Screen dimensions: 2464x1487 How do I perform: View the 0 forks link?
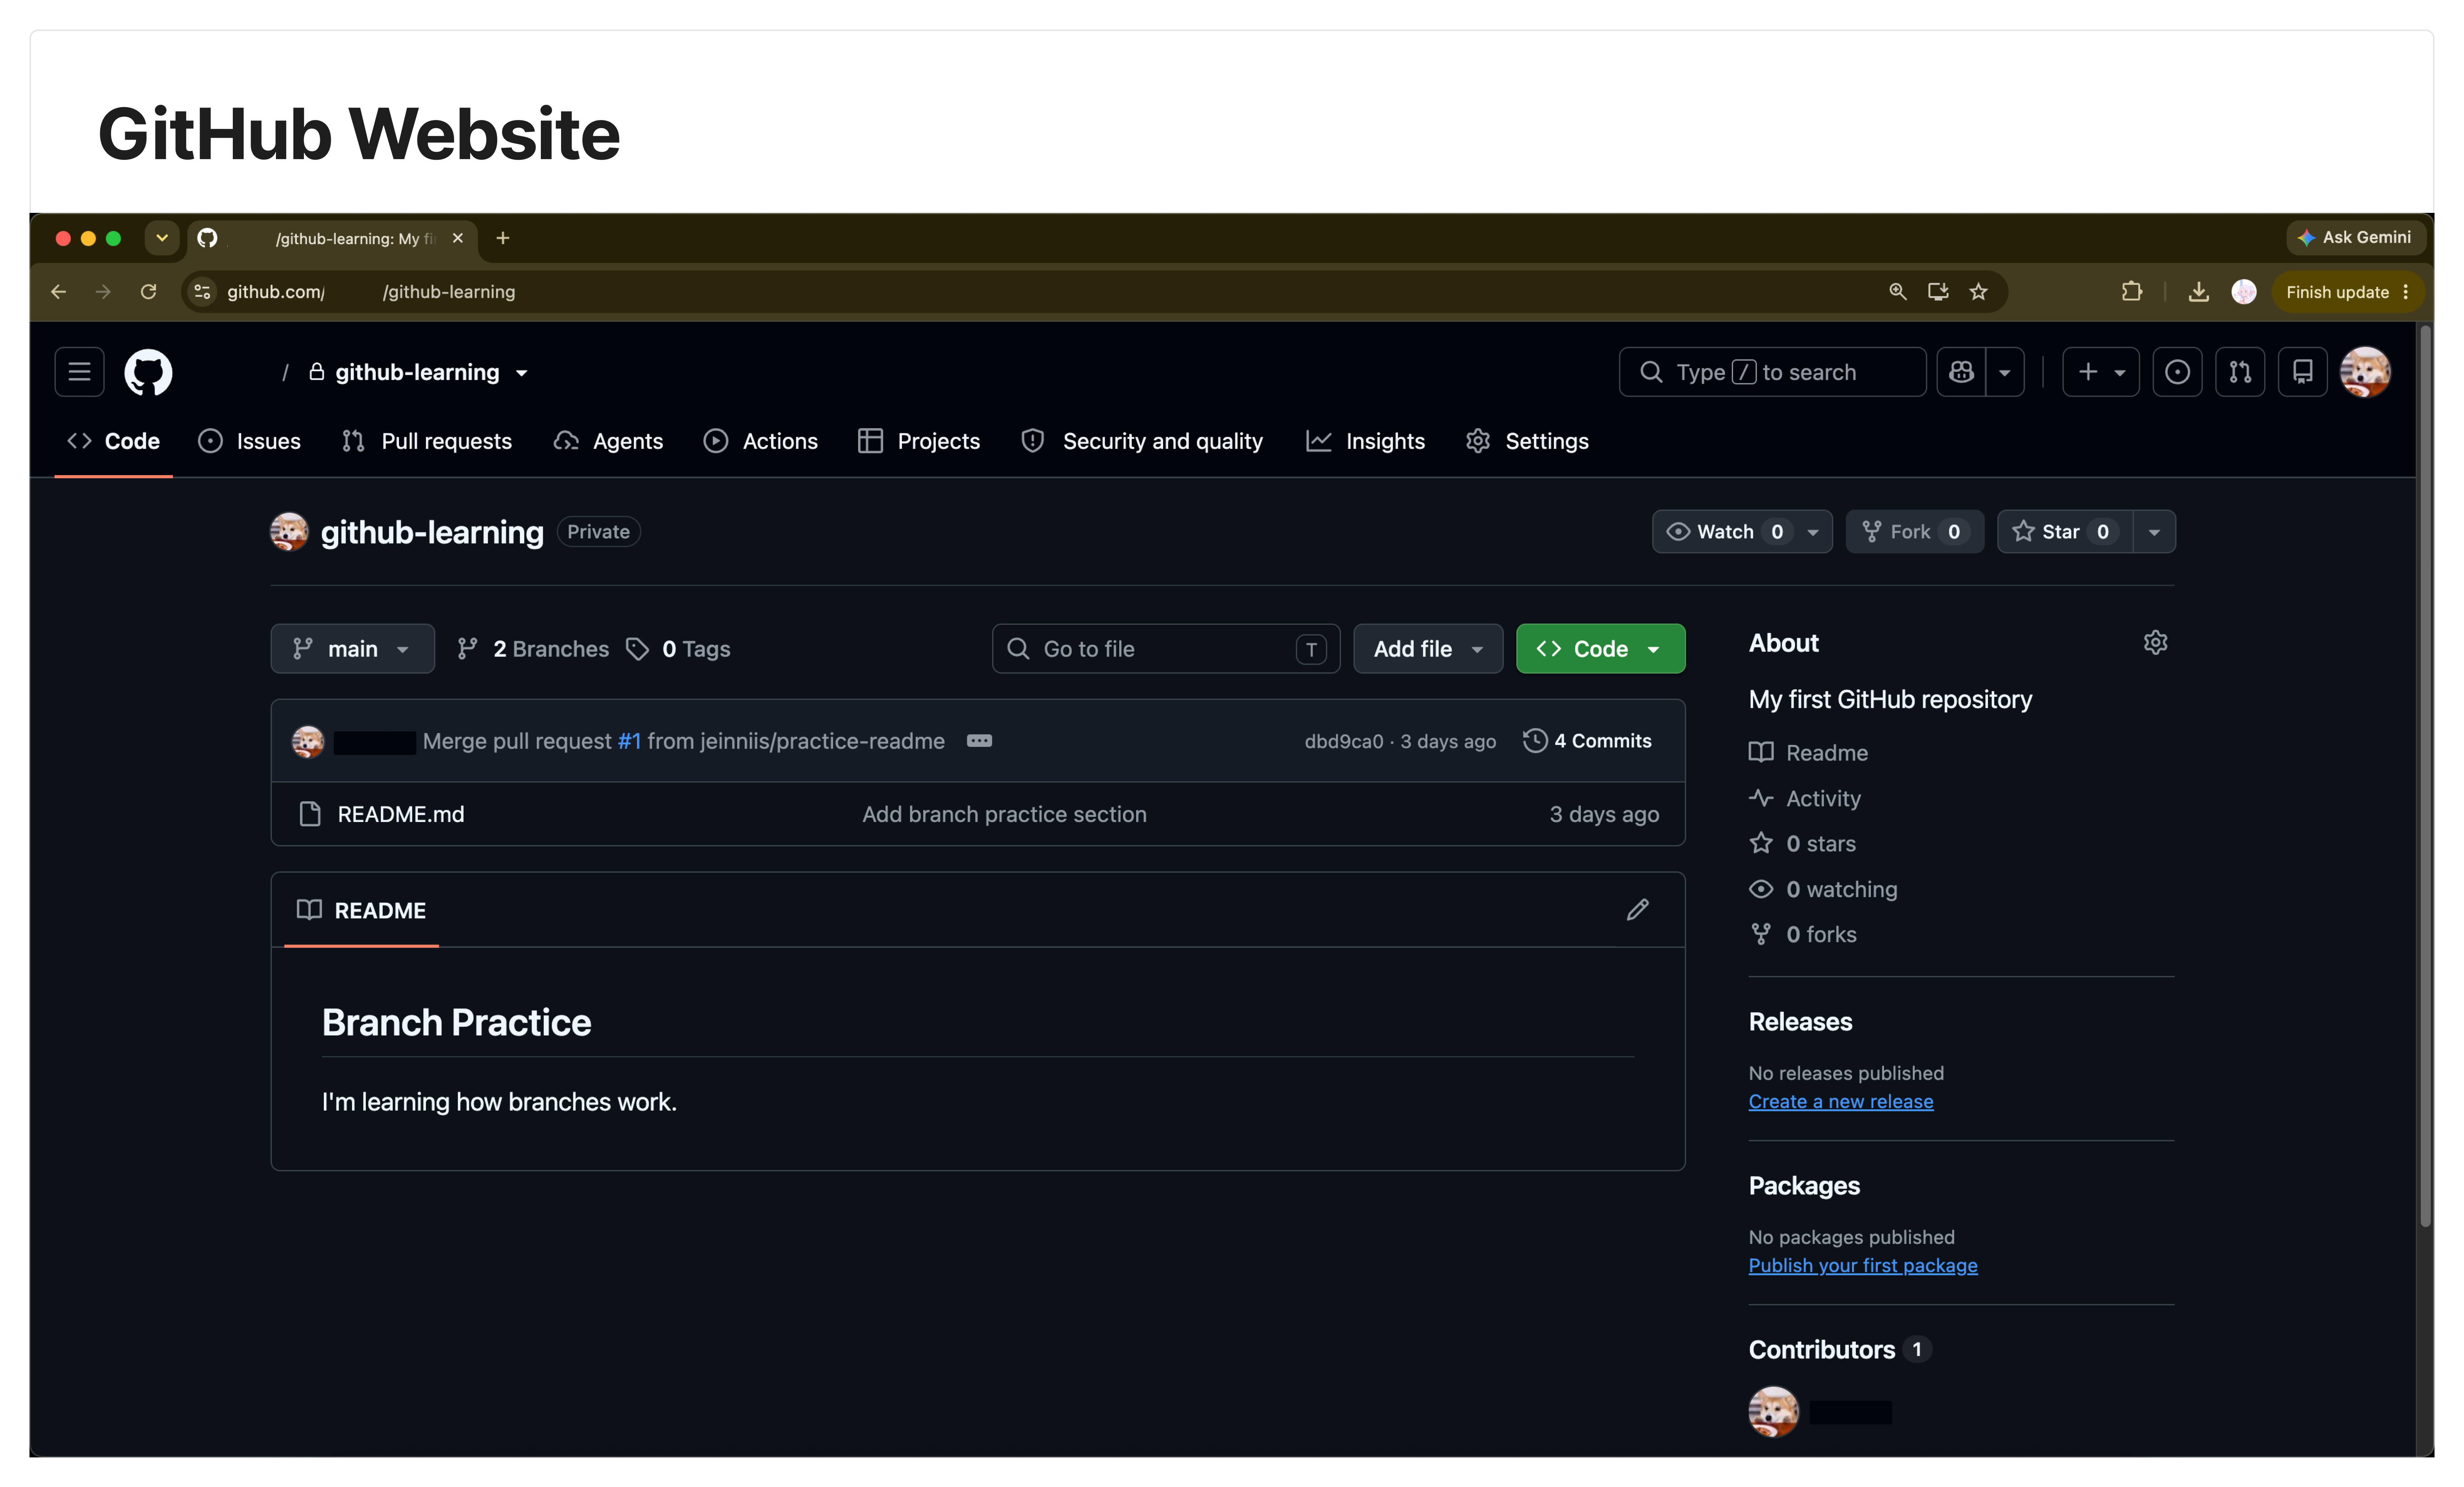(x=1803, y=934)
